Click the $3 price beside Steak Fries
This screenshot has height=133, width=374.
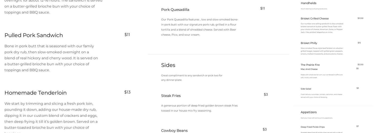[266, 94]
